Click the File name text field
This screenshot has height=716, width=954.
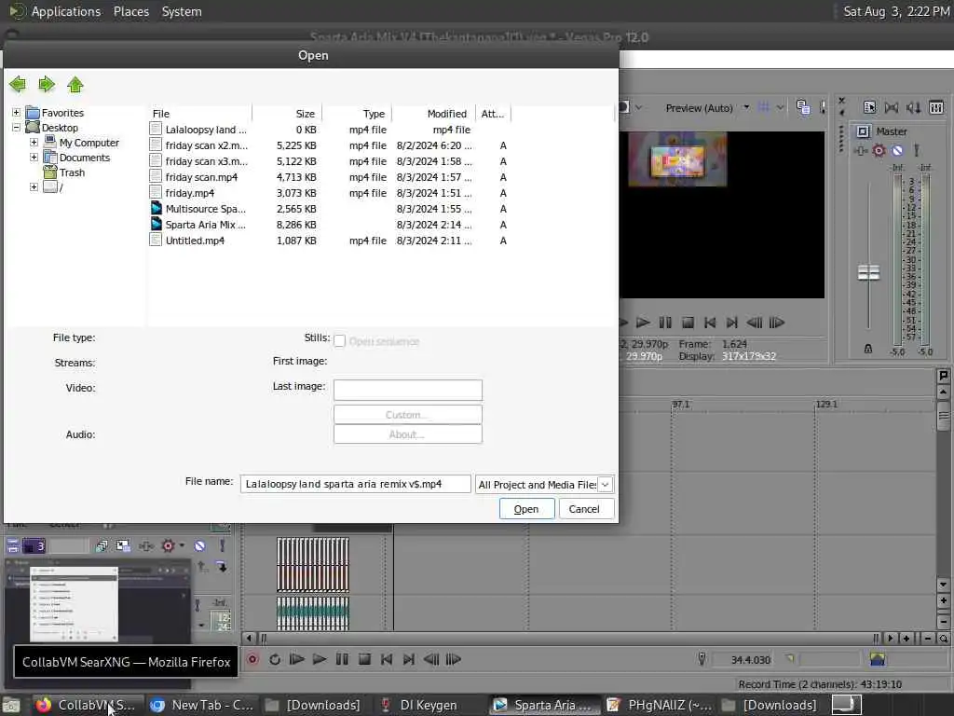click(355, 484)
